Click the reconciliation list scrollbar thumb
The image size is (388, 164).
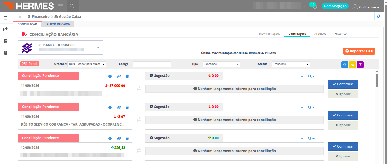pyautogui.click(x=377, y=80)
